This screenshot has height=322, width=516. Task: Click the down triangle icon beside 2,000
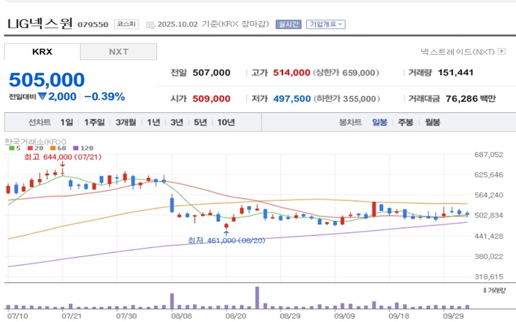[42, 96]
